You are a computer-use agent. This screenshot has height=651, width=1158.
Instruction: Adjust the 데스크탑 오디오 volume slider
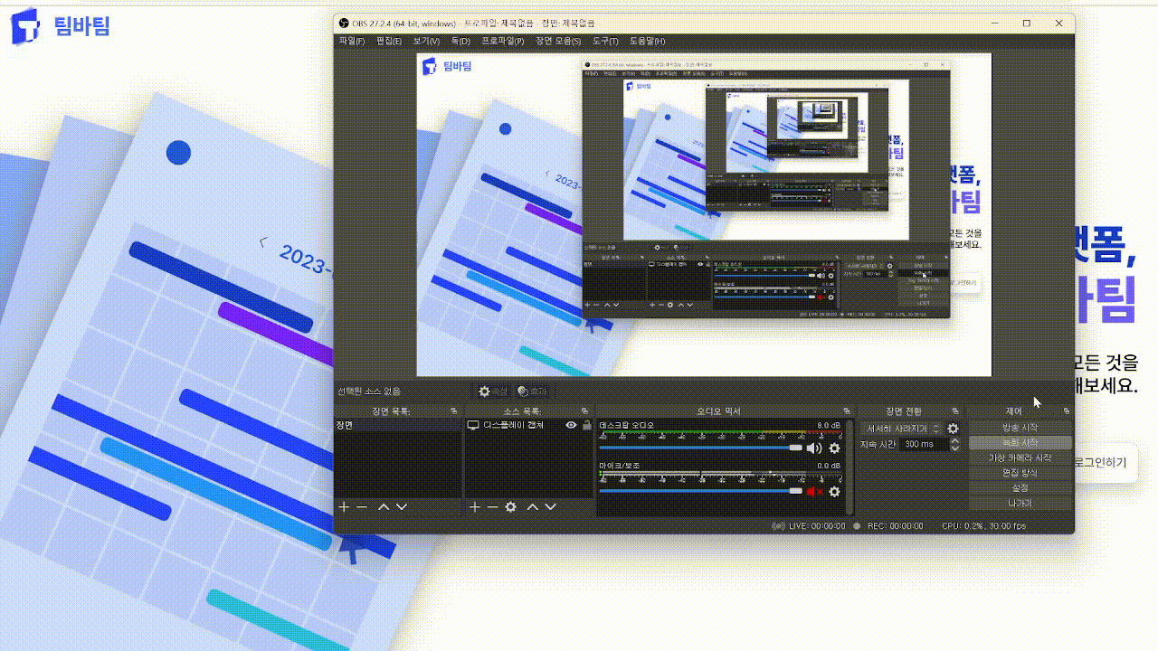click(700, 448)
